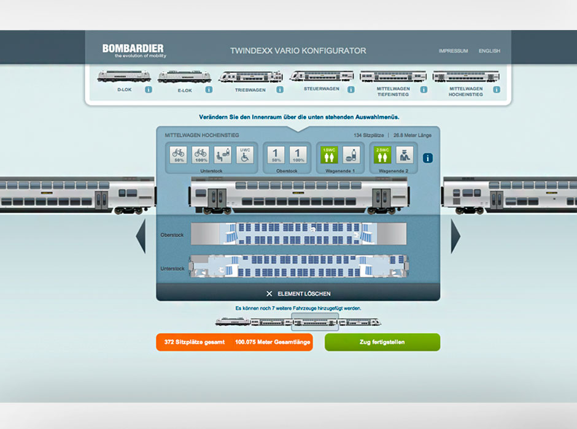Click the '26.8 Meter Länge' text
The image size is (577, 429).
pyautogui.click(x=412, y=135)
